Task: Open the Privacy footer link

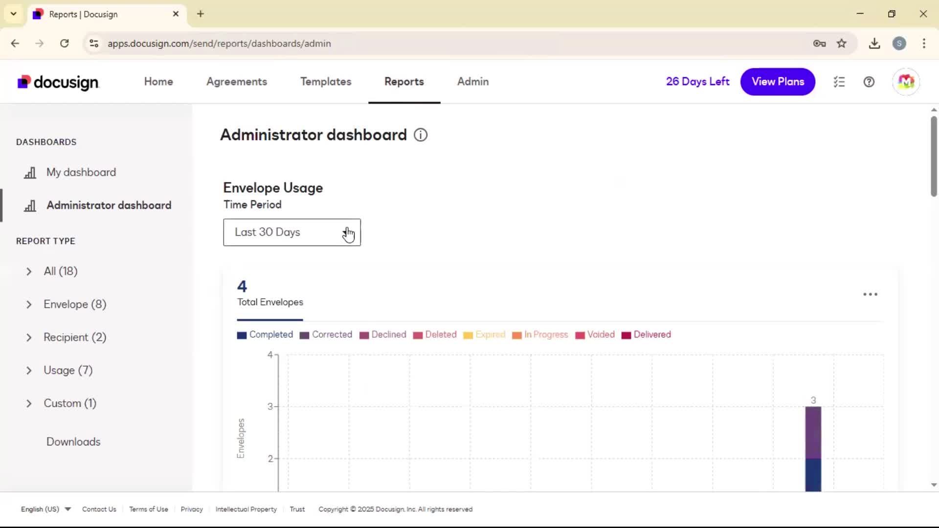Action: [192, 509]
